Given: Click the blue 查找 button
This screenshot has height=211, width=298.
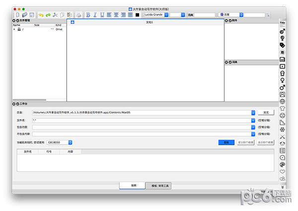Looking at the screenshot, I should (x=226, y=142).
